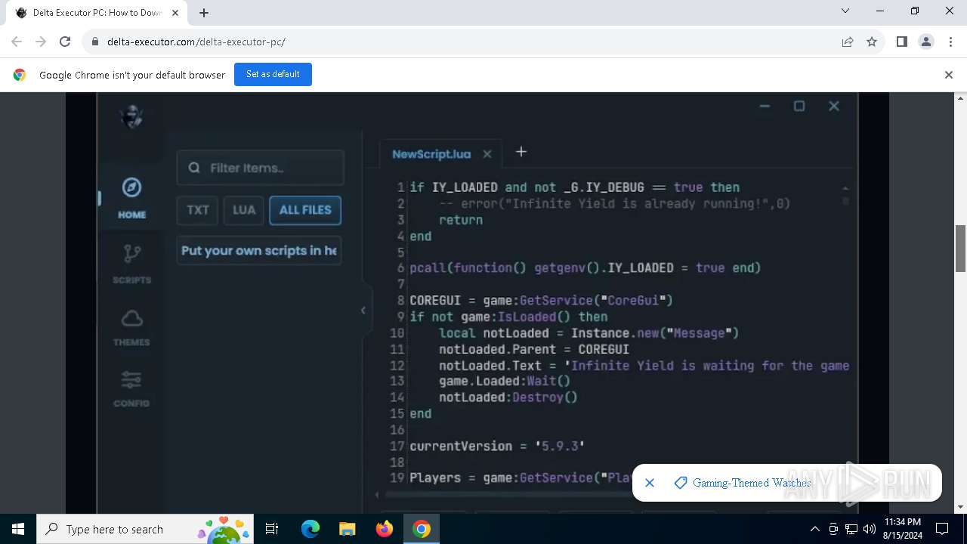Filter files by TXT type
967x544 pixels.
[198, 210]
